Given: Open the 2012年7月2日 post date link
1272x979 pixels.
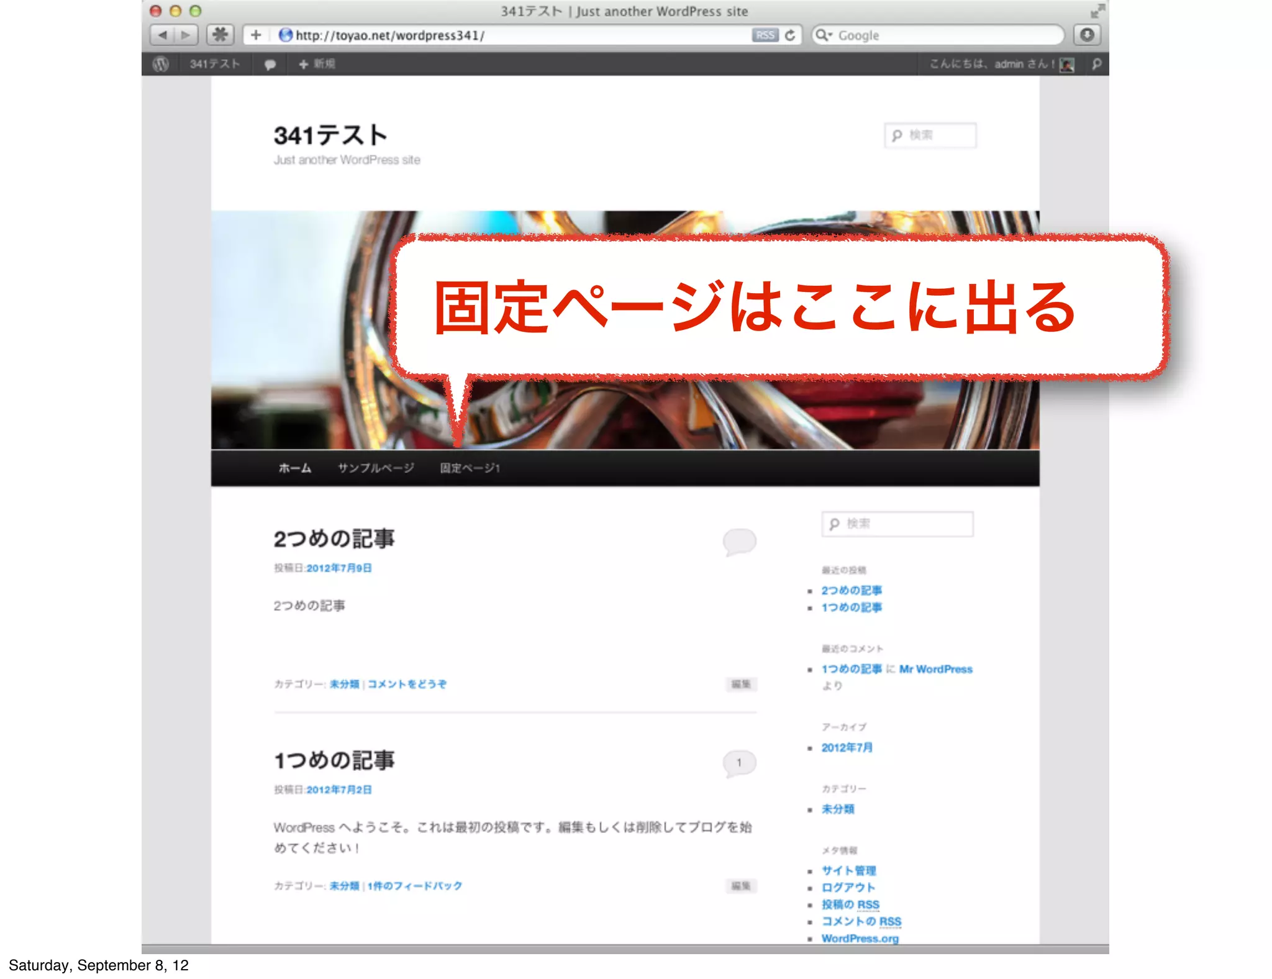Looking at the screenshot, I should (x=339, y=790).
